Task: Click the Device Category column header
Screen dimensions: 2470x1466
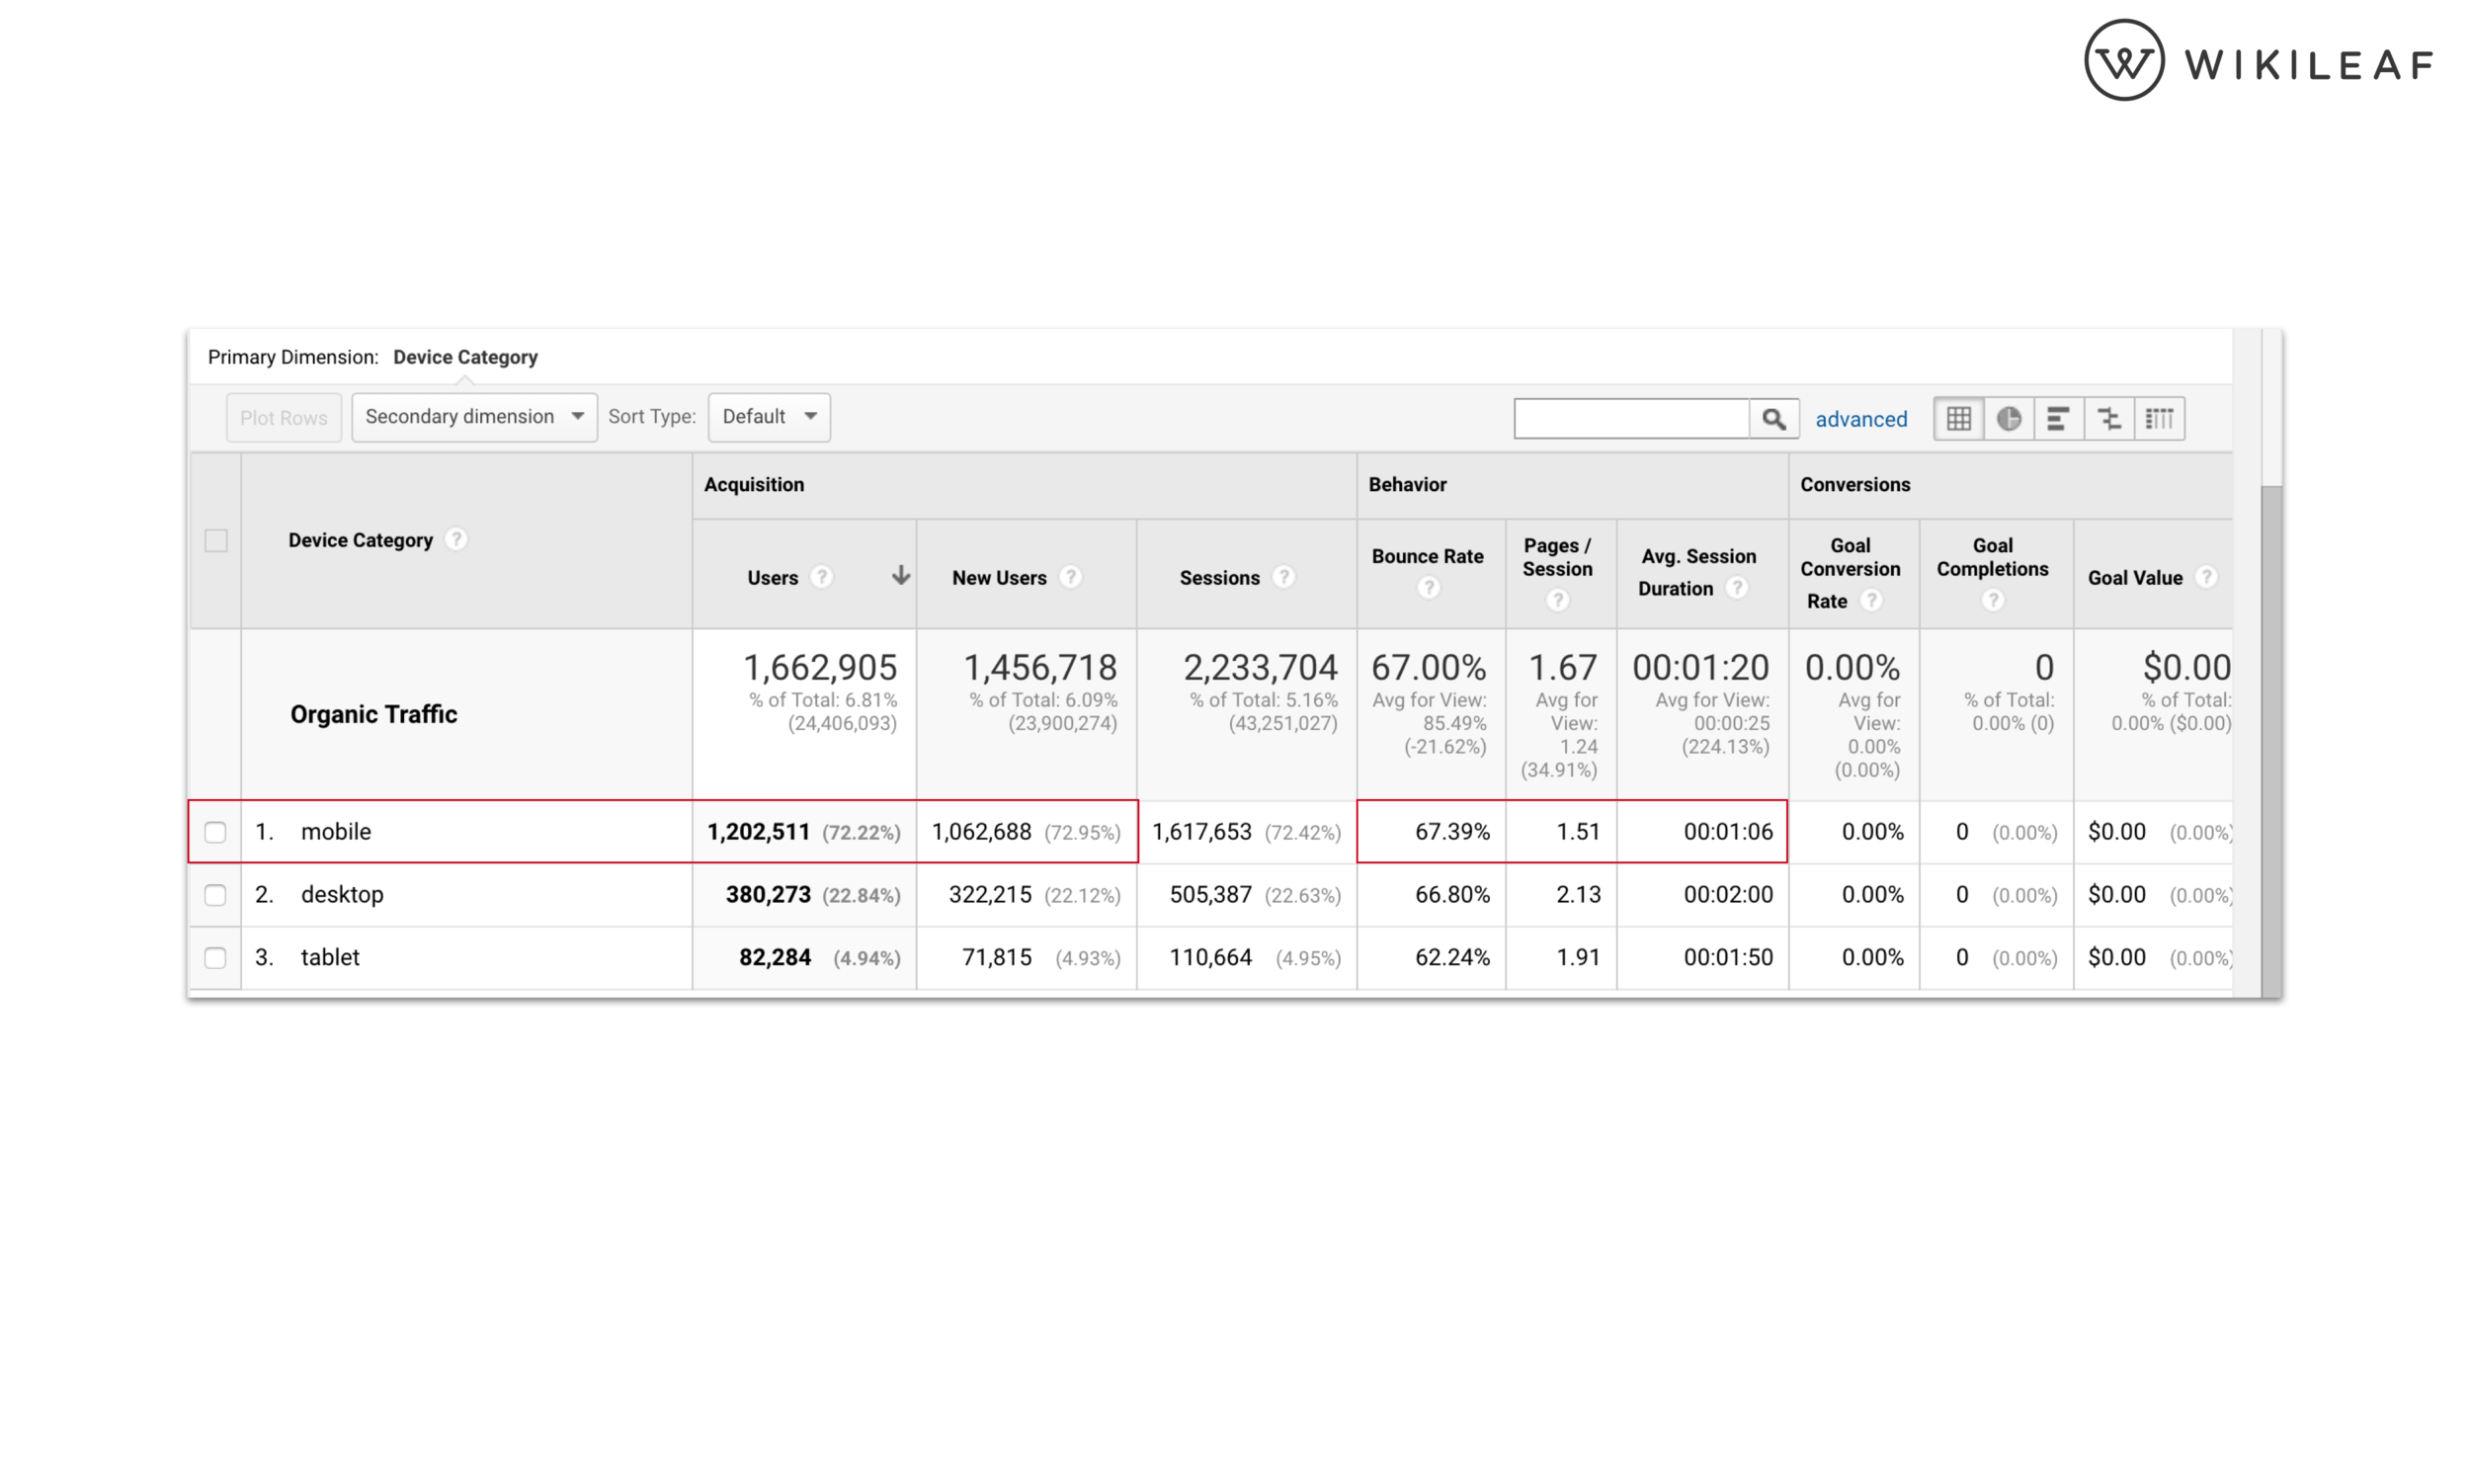Action: [x=361, y=540]
